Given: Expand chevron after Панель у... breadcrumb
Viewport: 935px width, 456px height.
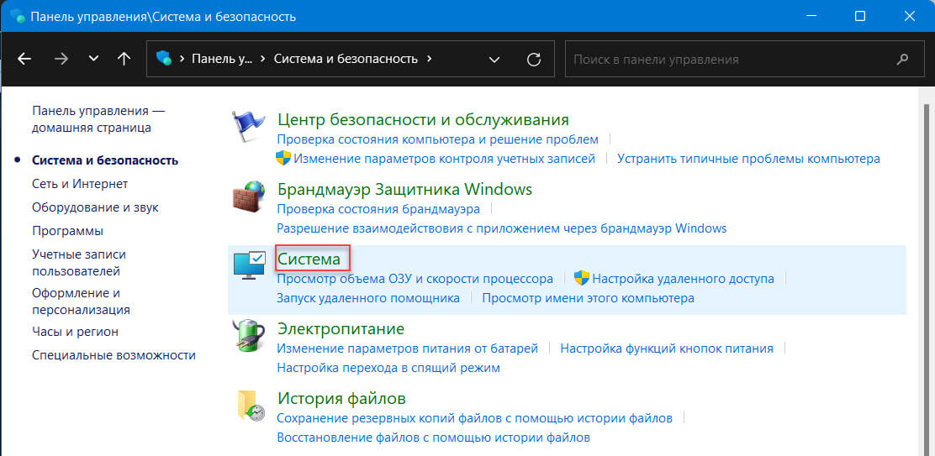Looking at the screenshot, I should pos(263,59).
